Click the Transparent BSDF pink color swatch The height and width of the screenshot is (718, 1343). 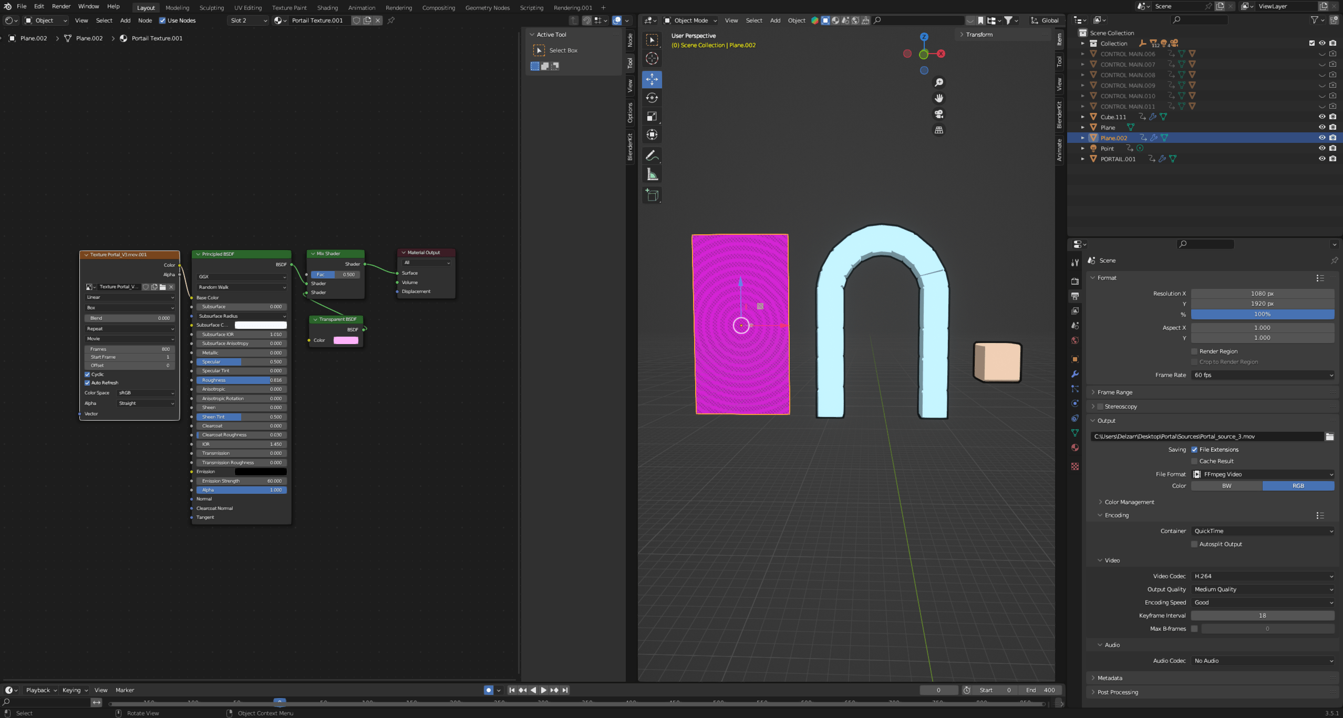click(346, 340)
